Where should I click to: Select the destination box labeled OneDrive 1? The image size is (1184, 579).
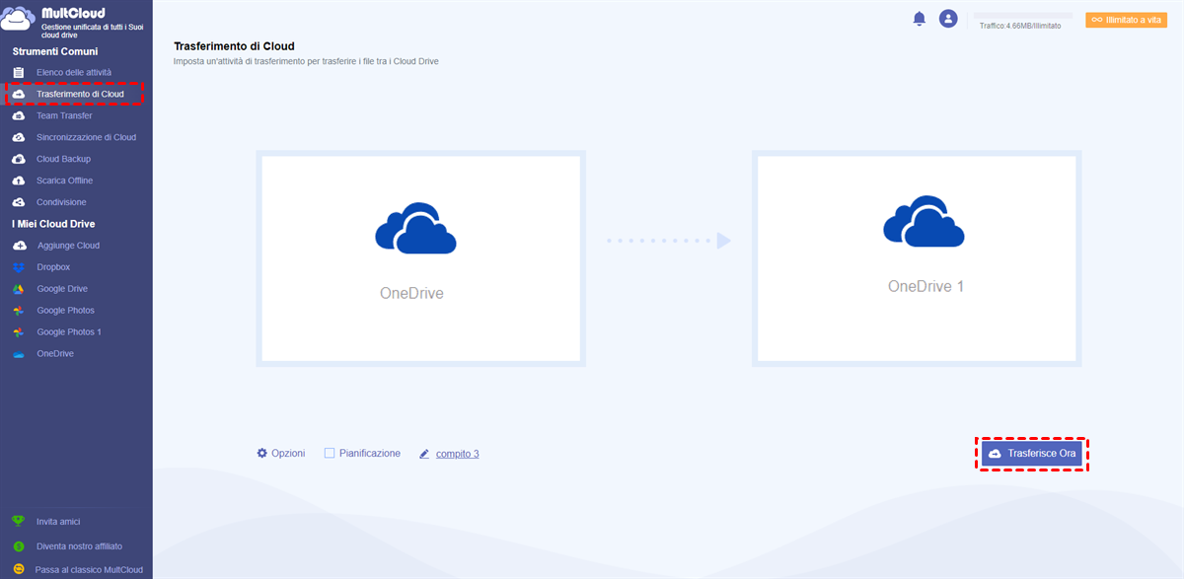917,258
